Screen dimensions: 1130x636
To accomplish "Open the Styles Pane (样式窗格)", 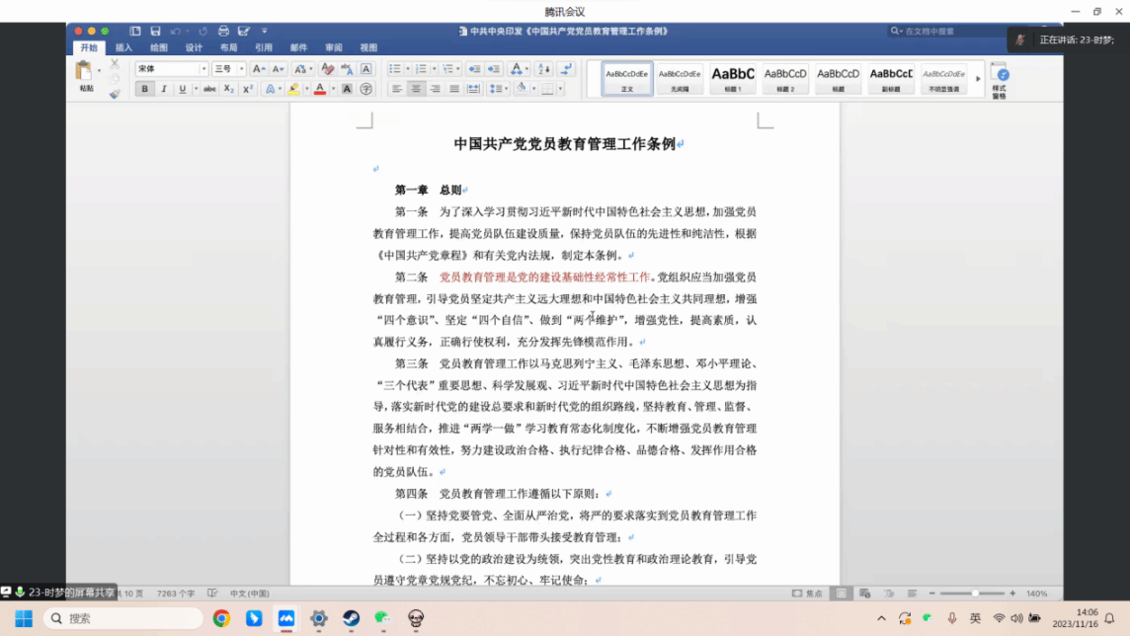I will [x=999, y=79].
